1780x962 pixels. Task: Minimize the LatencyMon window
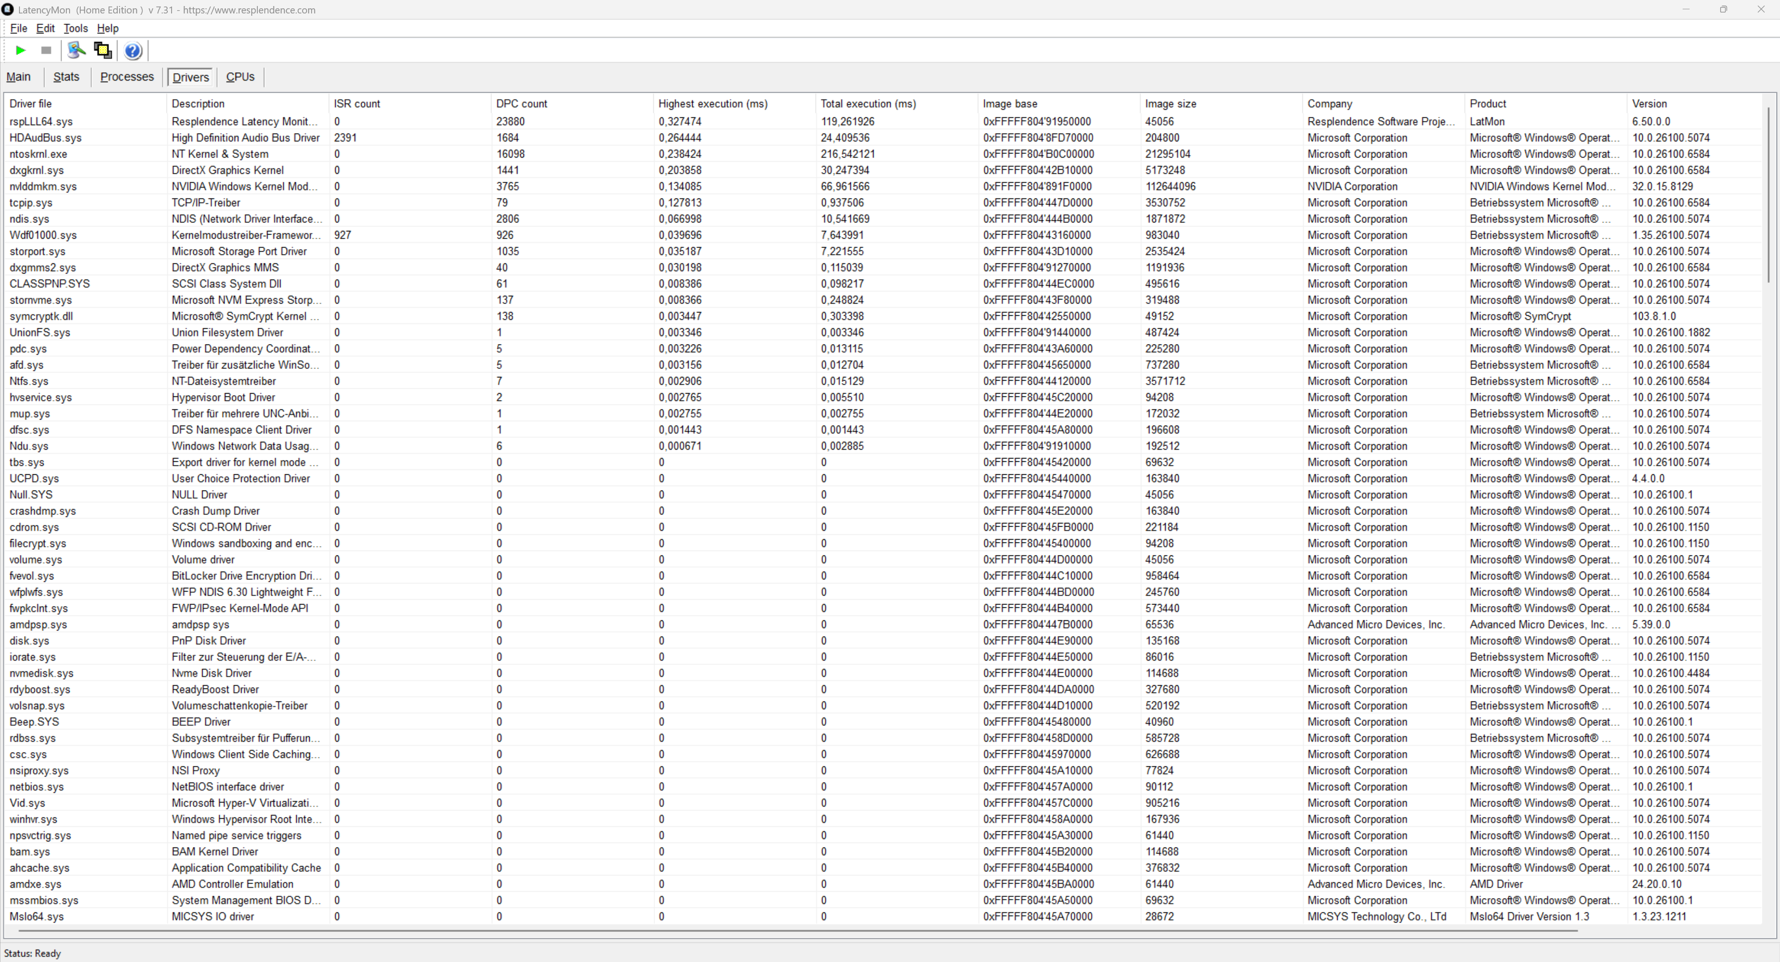tap(1686, 10)
